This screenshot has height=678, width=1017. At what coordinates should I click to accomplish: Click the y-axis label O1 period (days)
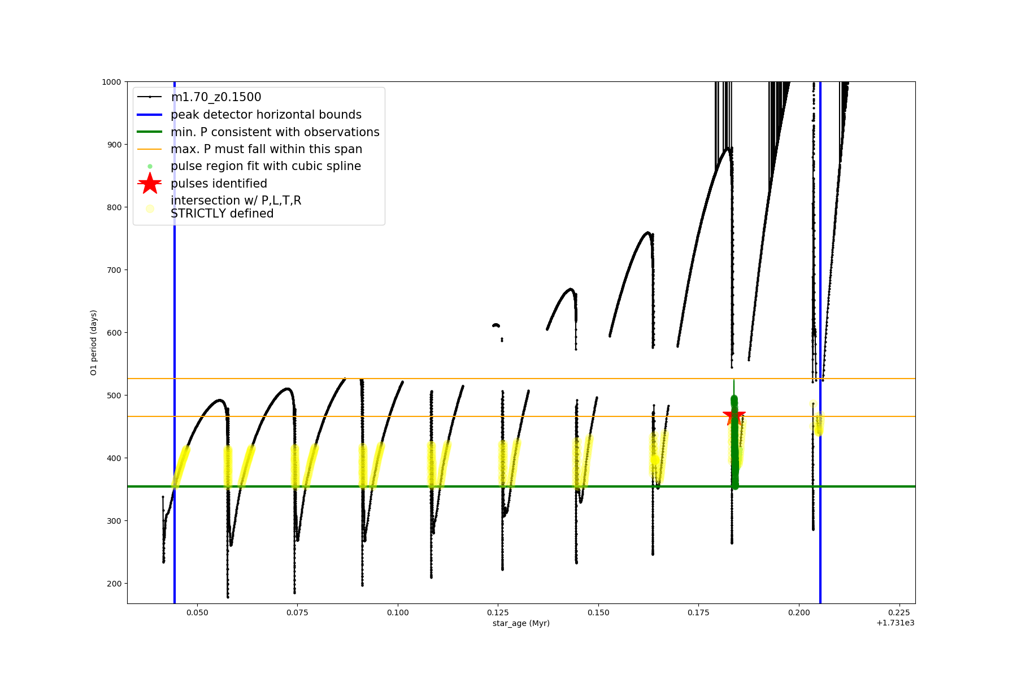click(94, 342)
